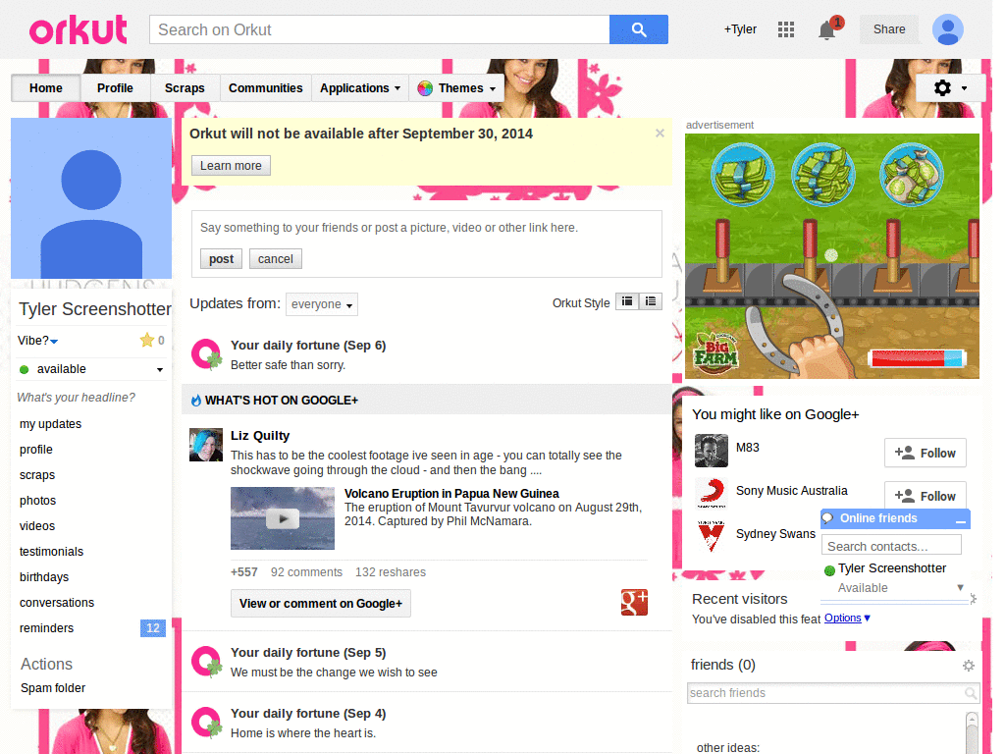Click What's your headline? field
This screenshot has height=754, width=1005.
(77, 398)
